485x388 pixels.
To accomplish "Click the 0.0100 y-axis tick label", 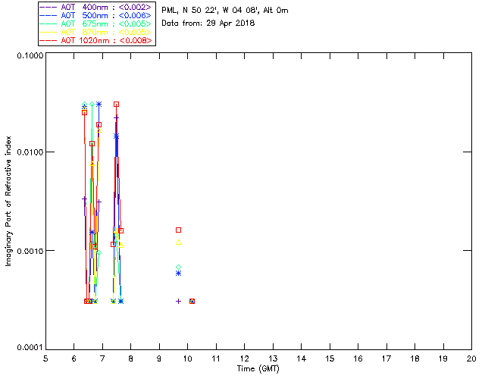I will click(30, 152).
